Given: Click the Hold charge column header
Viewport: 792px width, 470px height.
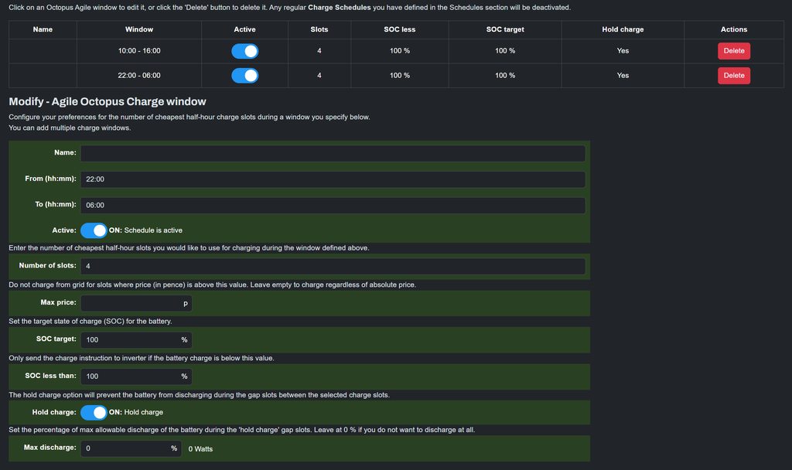Looking at the screenshot, I should [x=623, y=29].
